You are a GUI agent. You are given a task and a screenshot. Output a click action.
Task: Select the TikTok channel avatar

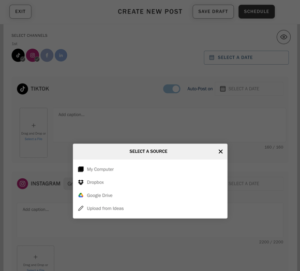click(x=18, y=55)
